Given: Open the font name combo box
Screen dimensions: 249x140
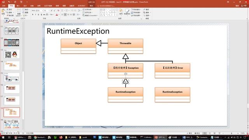Looking at the screenshot, I should point(37,10).
